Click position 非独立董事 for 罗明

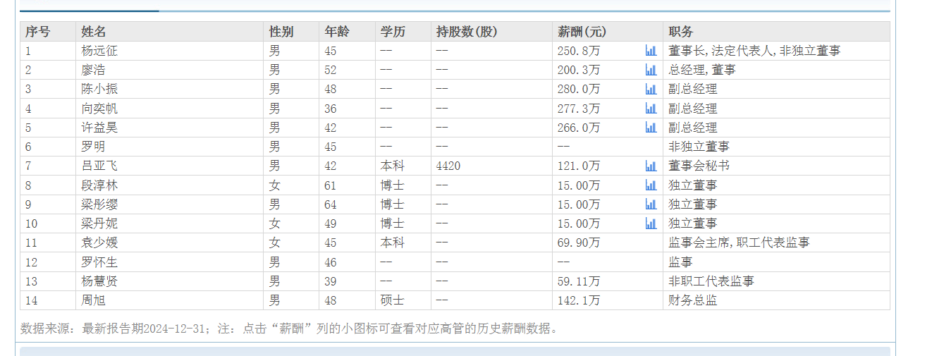tap(699, 147)
